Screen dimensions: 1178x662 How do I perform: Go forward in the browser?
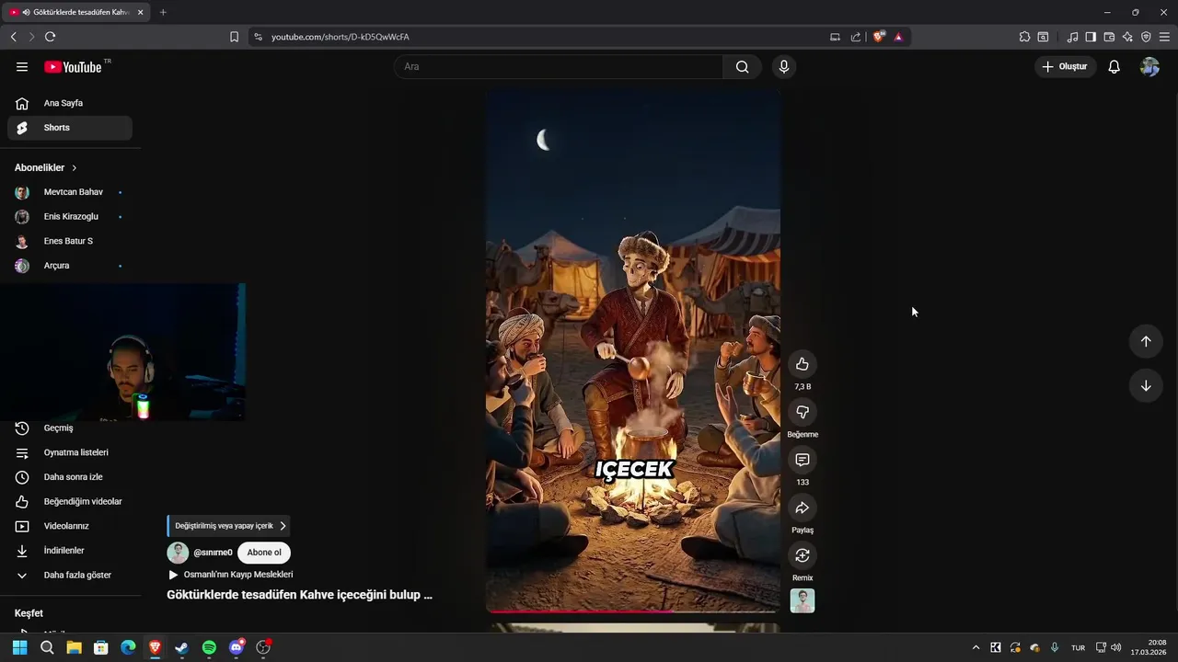[x=31, y=37]
